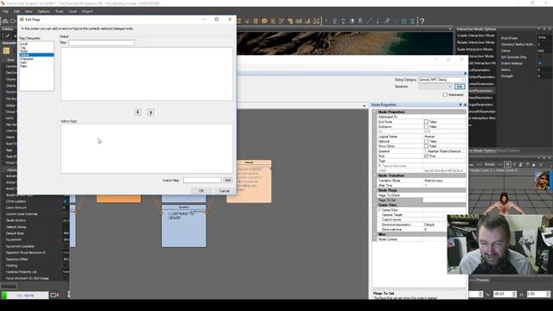Select the Local flag category
Image resolution: width=553 pixels, height=311 pixels.
pyautogui.click(x=23, y=44)
